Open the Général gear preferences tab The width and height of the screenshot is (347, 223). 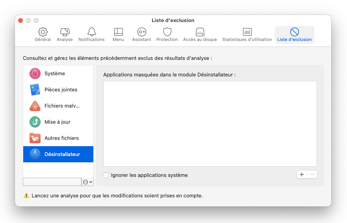click(43, 35)
